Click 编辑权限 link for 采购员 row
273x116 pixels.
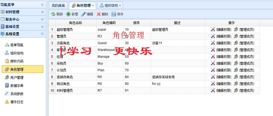224,63
